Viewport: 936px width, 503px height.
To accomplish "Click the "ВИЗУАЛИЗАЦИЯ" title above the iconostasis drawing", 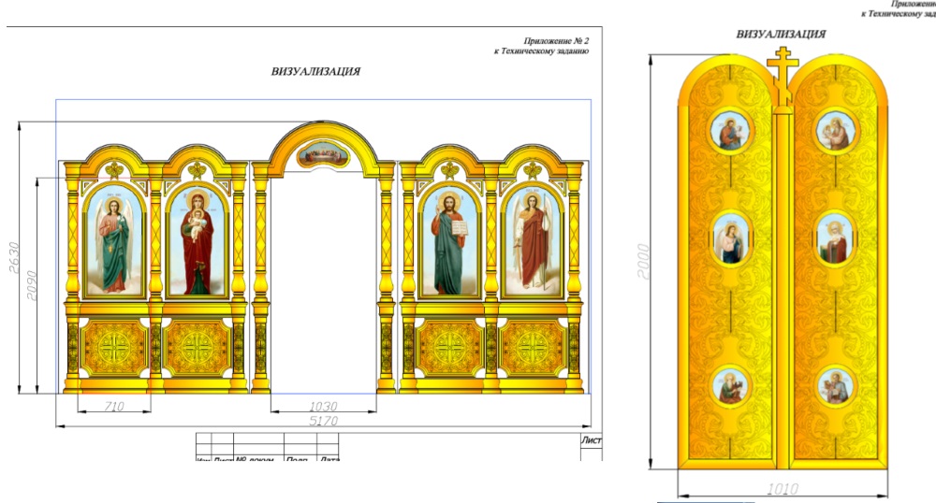I will pos(315,71).
